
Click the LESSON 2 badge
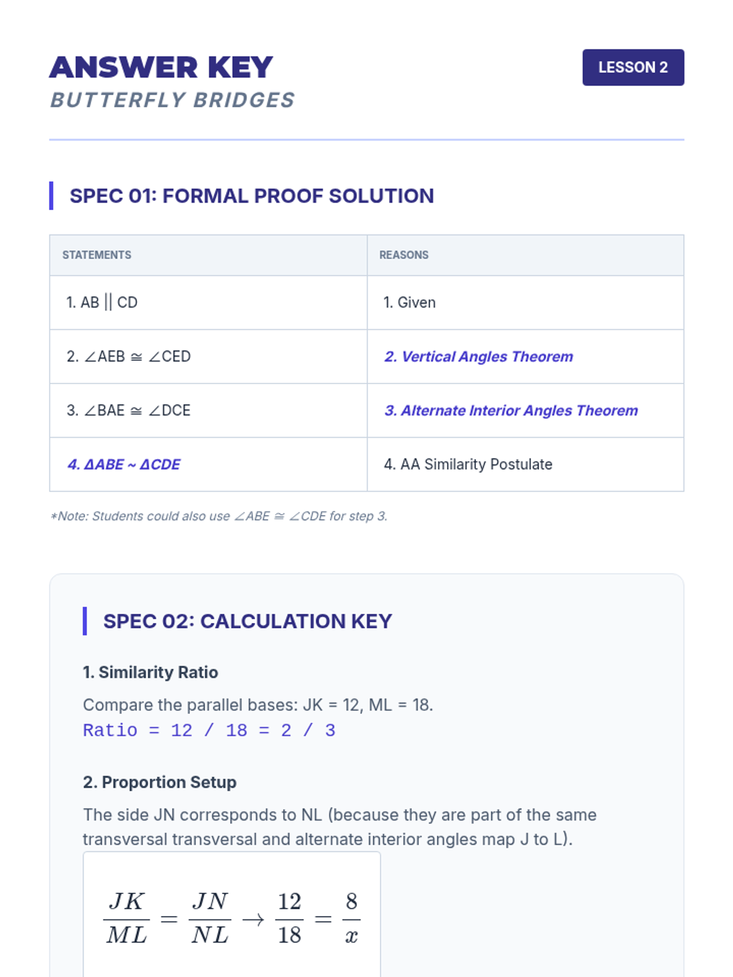coord(633,67)
